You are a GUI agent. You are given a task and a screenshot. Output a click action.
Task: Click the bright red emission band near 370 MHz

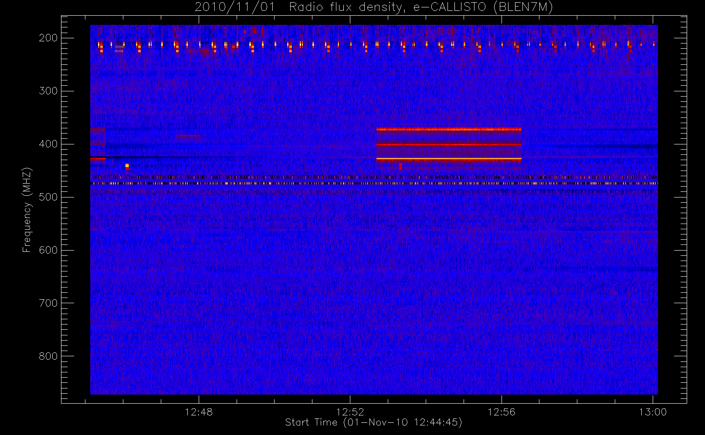pyautogui.click(x=449, y=129)
